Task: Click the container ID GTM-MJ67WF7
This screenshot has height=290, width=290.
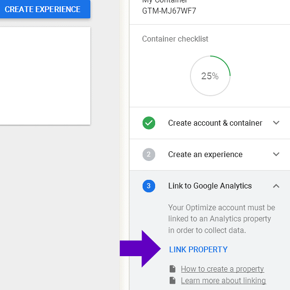Action: point(169,11)
